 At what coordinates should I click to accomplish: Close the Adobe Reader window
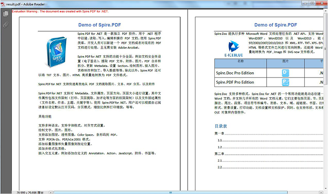[x=322, y=3]
